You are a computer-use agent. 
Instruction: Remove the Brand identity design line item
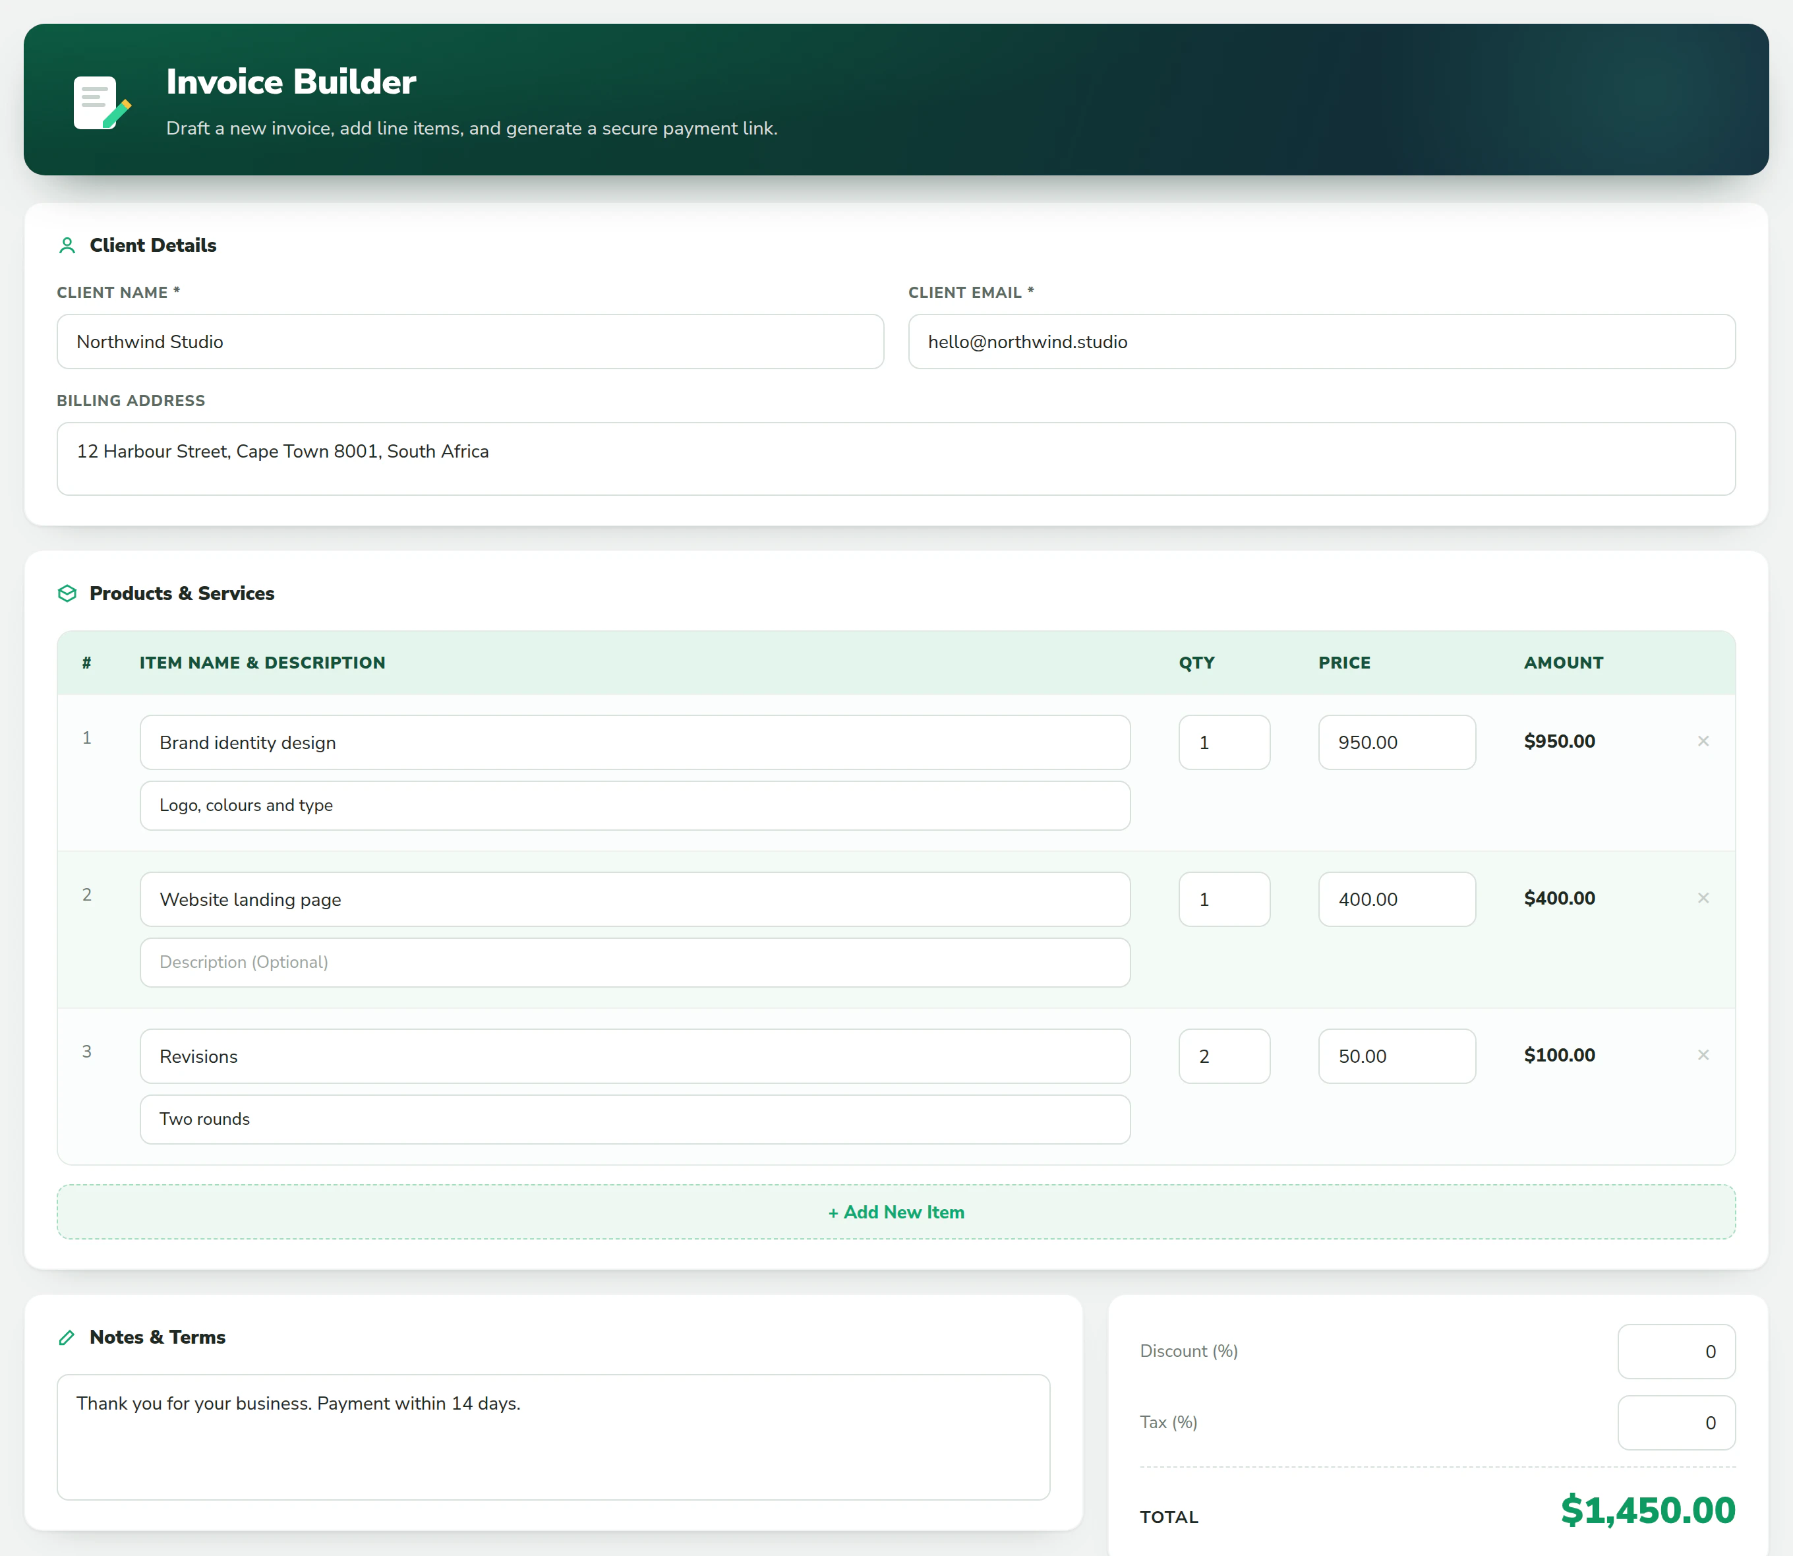click(x=1703, y=740)
